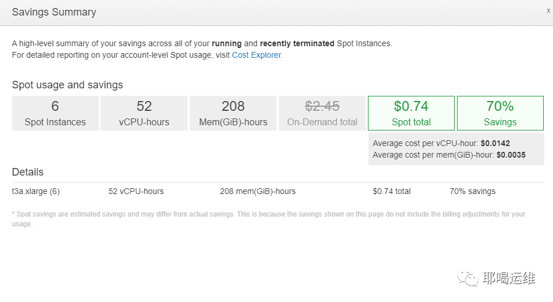Click the Savings Summary title

coord(54,12)
